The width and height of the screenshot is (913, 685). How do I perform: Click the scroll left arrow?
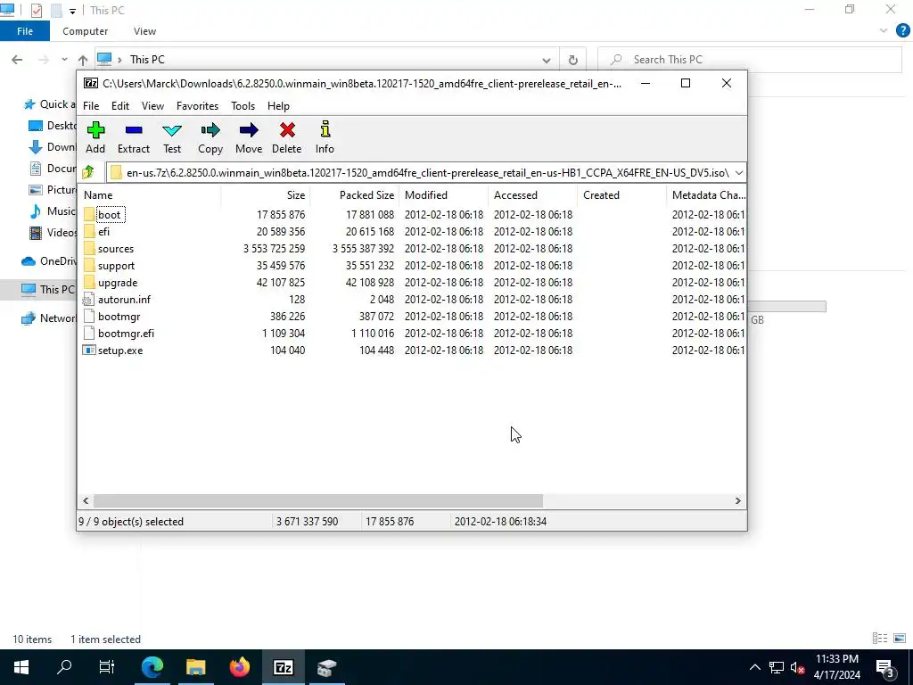coord(86,501)
